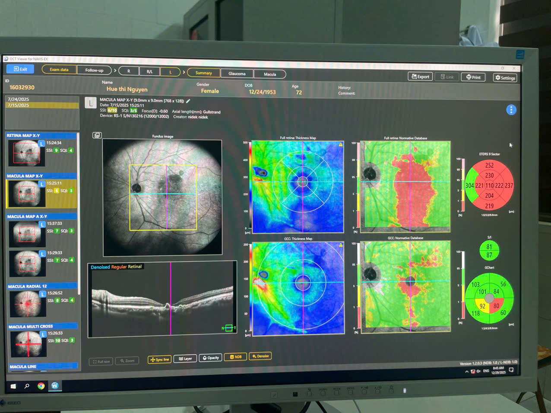Toggle the Layer overlay button
The height and width of the screenshot is (413, 551).
pos(185,359)
